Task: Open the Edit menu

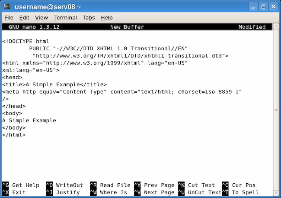Action: [x=24, y=18]
